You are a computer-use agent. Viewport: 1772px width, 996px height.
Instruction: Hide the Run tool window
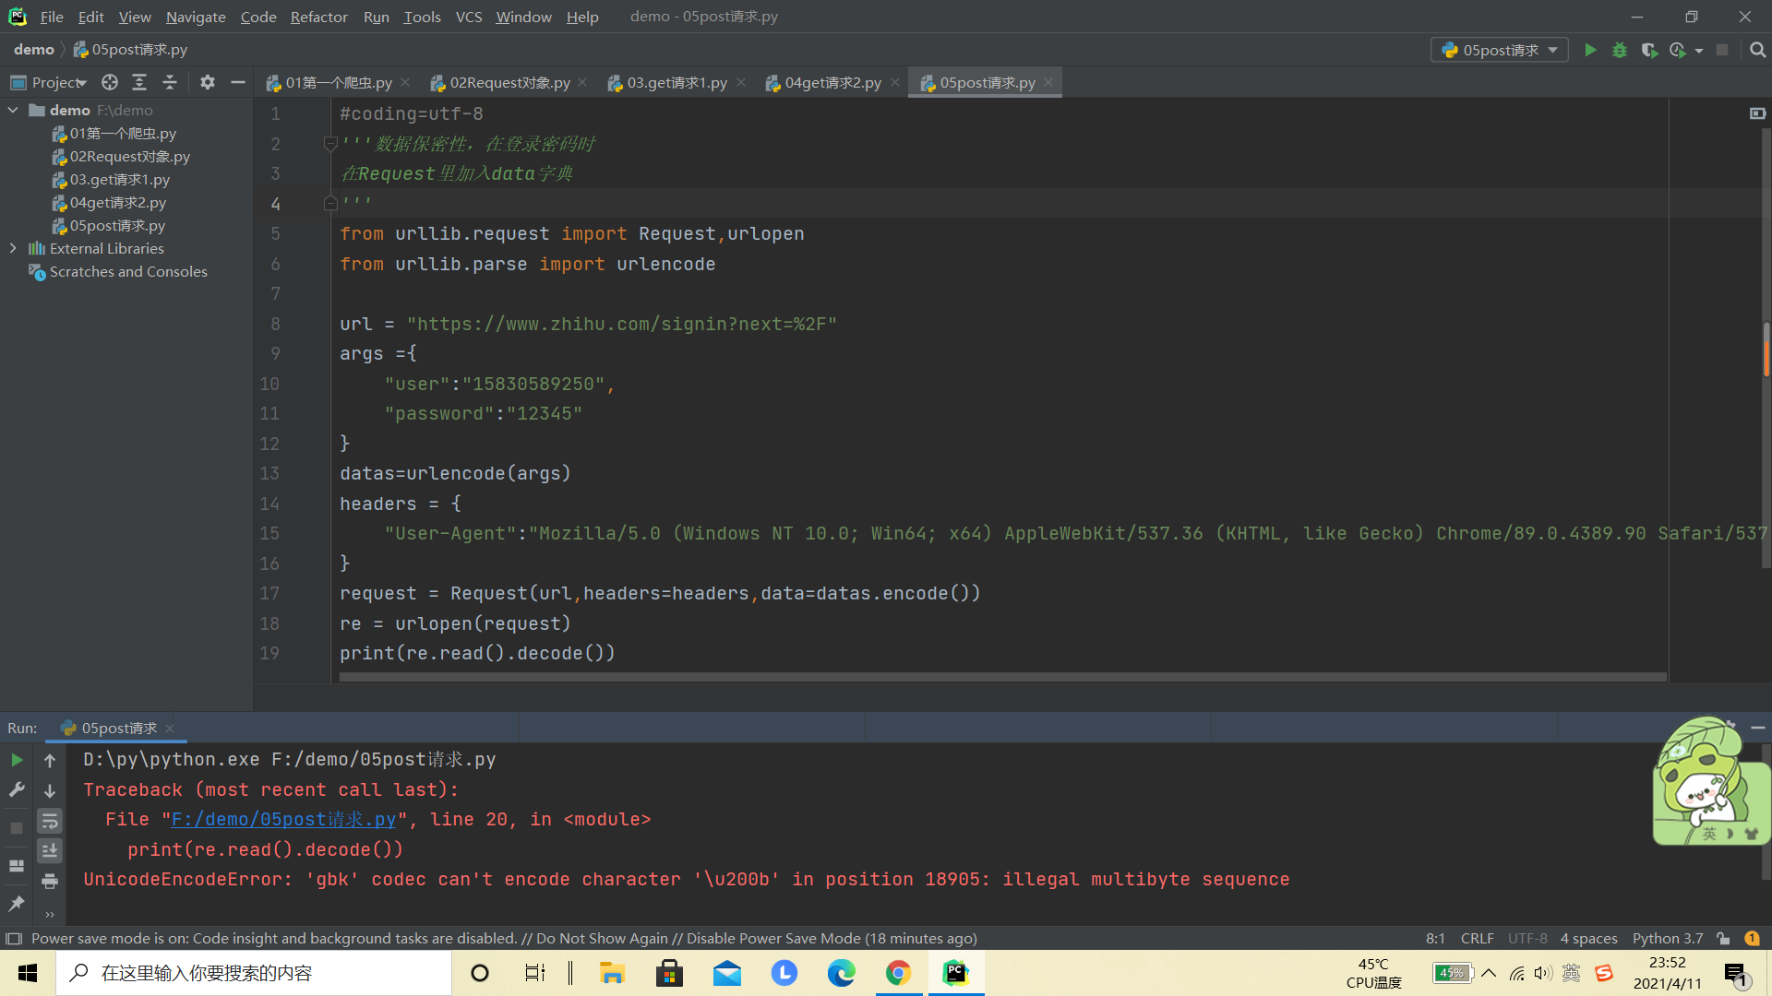click(x=1758, y=728)
